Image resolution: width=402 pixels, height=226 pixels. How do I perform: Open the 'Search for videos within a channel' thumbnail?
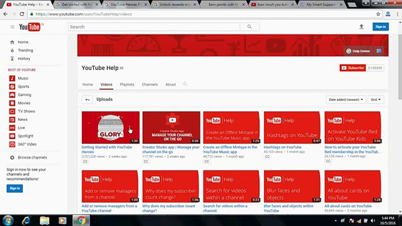(x=232, y=186)
